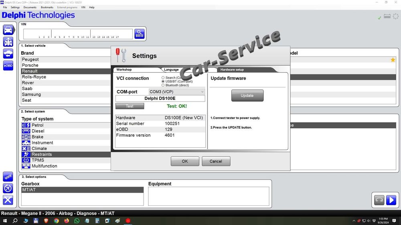Select USB/BT (Com-port) connection option

[x=163, y=81]
